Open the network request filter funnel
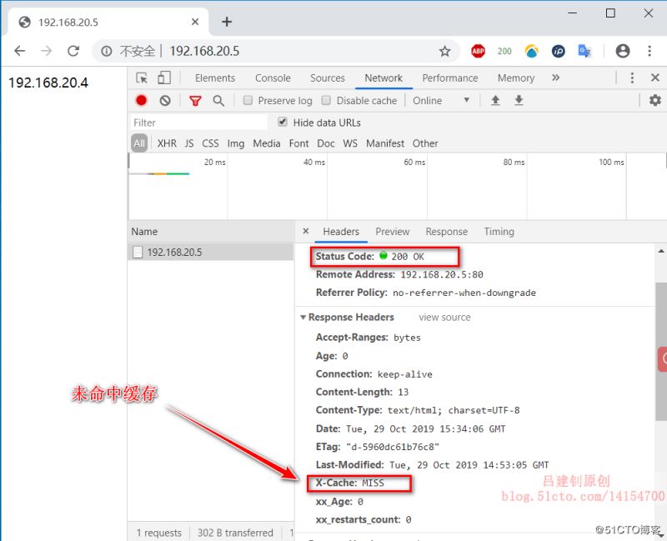This screenshot has width=667, height=541. 195,100
